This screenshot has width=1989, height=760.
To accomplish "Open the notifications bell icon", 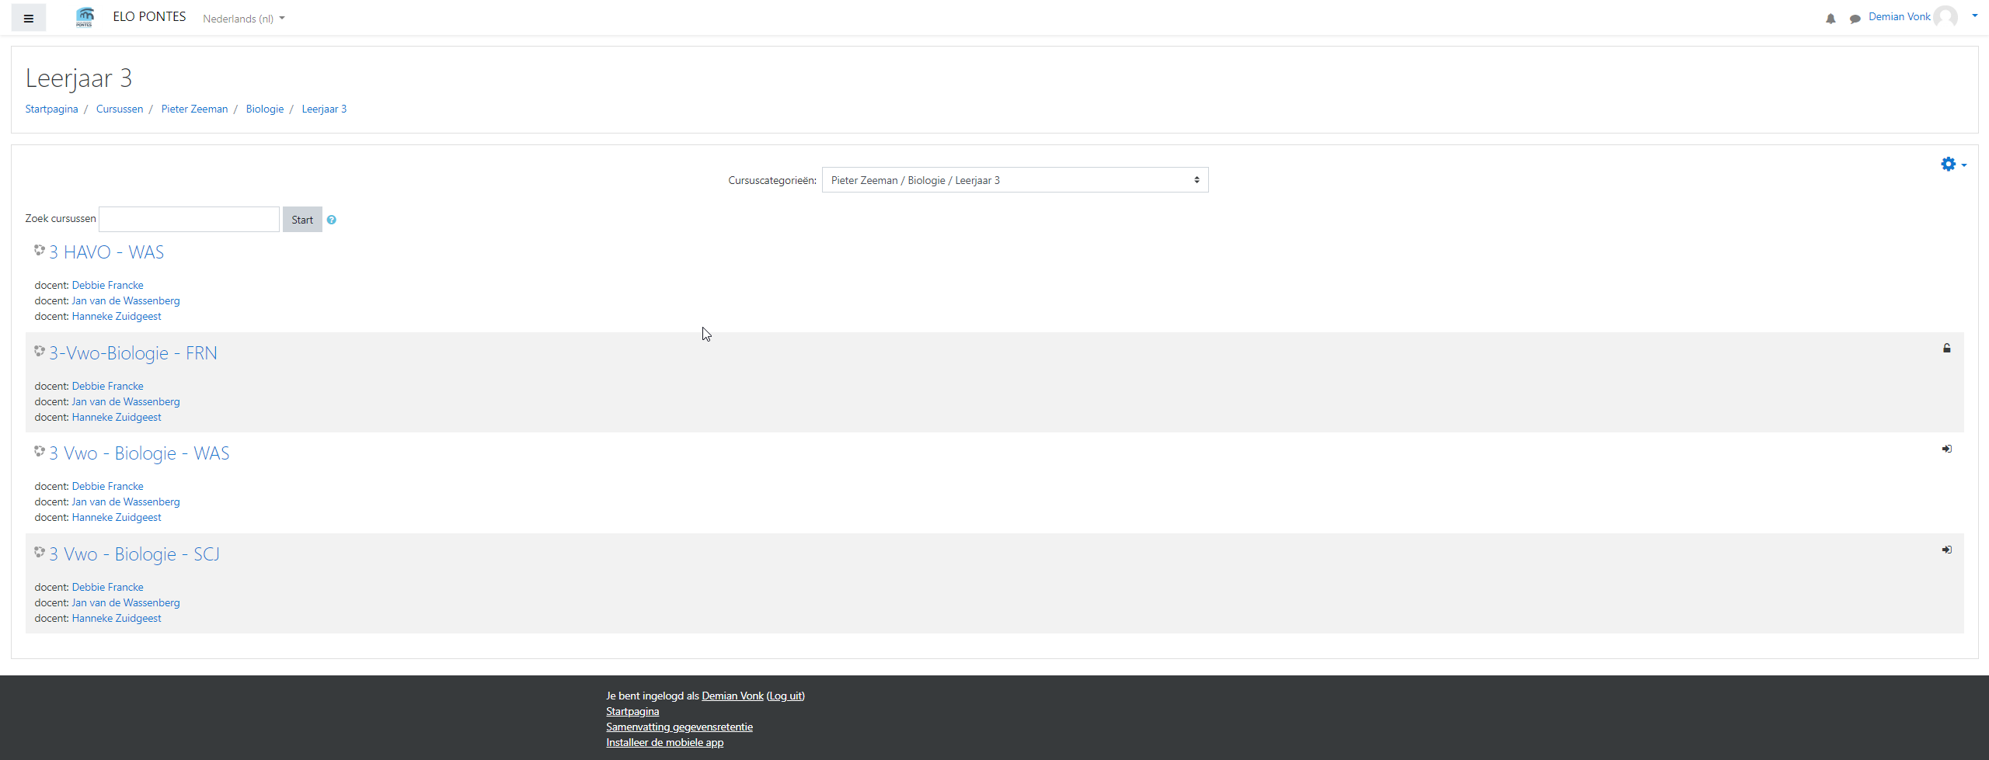I will [x=1831, y=19].
